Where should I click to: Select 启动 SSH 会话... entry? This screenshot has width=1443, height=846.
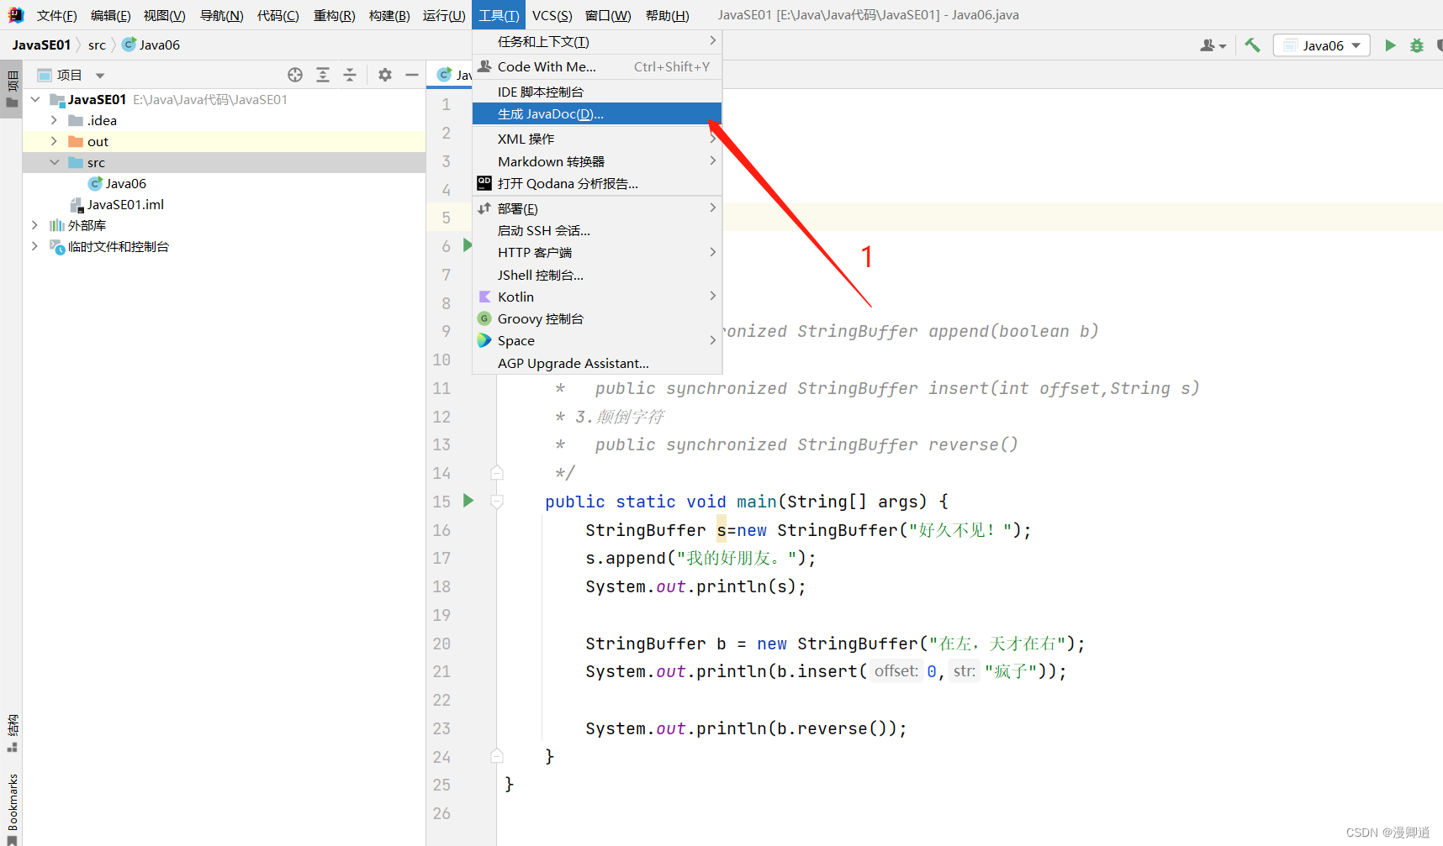(597, 230)
